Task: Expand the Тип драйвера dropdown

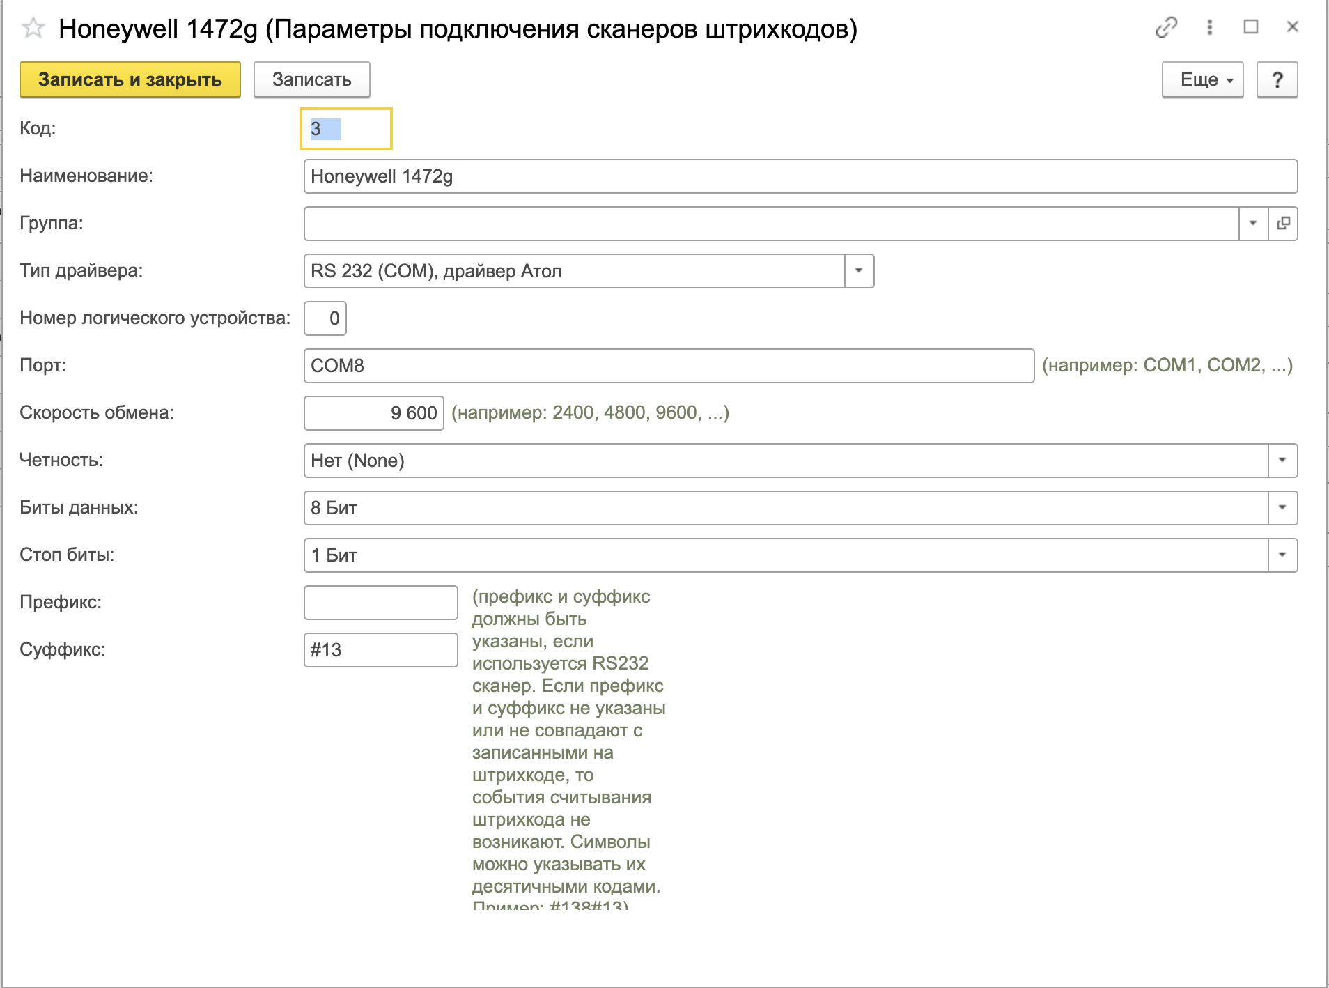Action: pos(859,271)
